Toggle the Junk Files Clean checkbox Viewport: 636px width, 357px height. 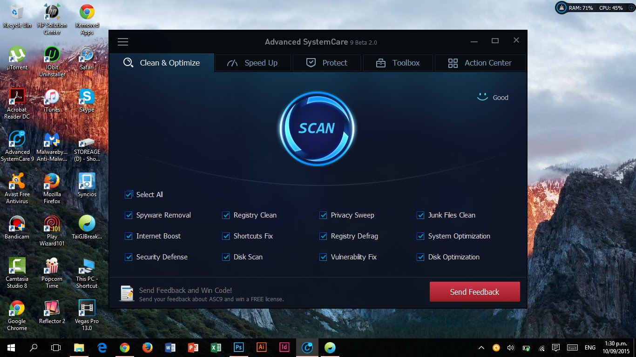(x=421, y=215)
